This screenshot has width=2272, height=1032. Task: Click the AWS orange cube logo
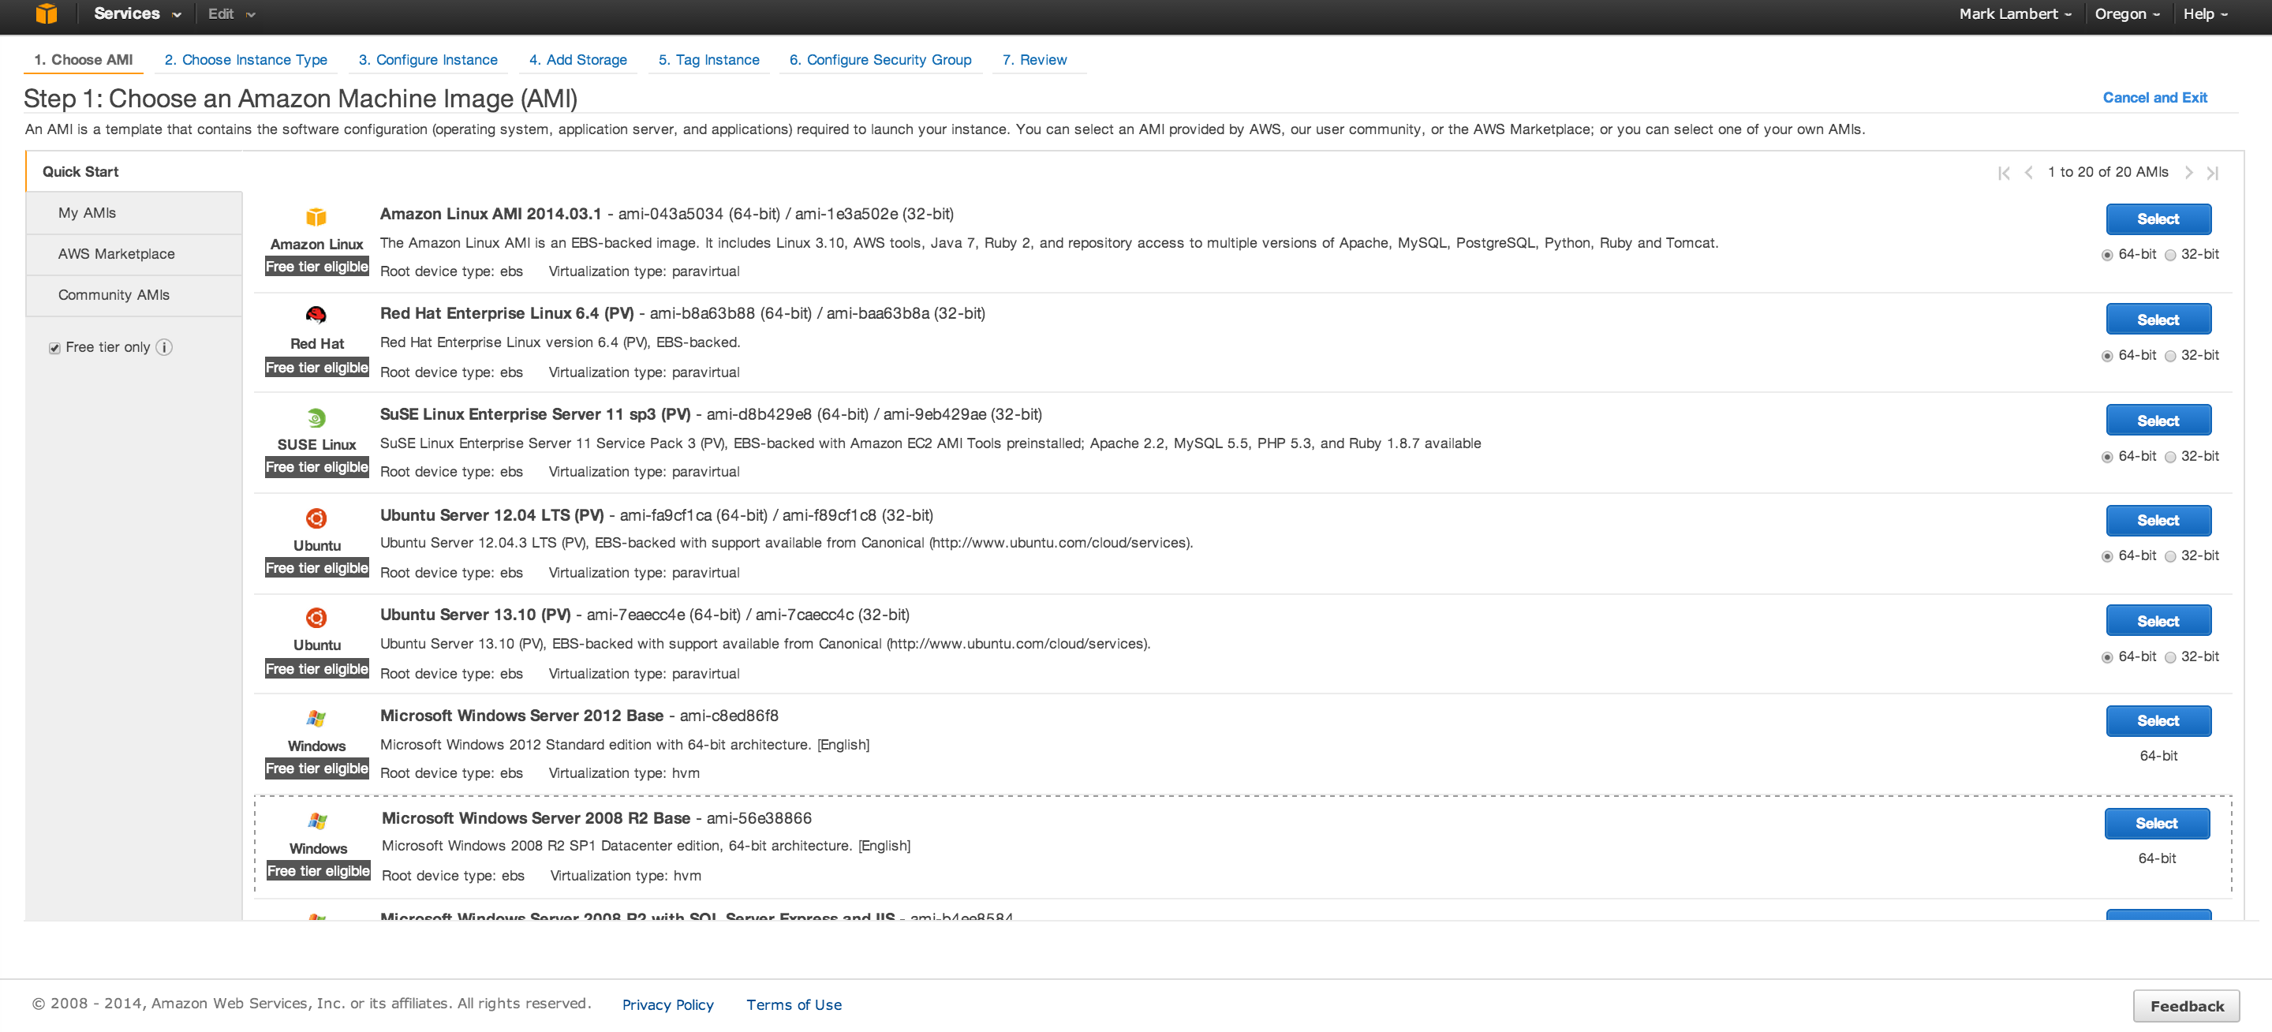pyautogui.click(x=46, y=13)
